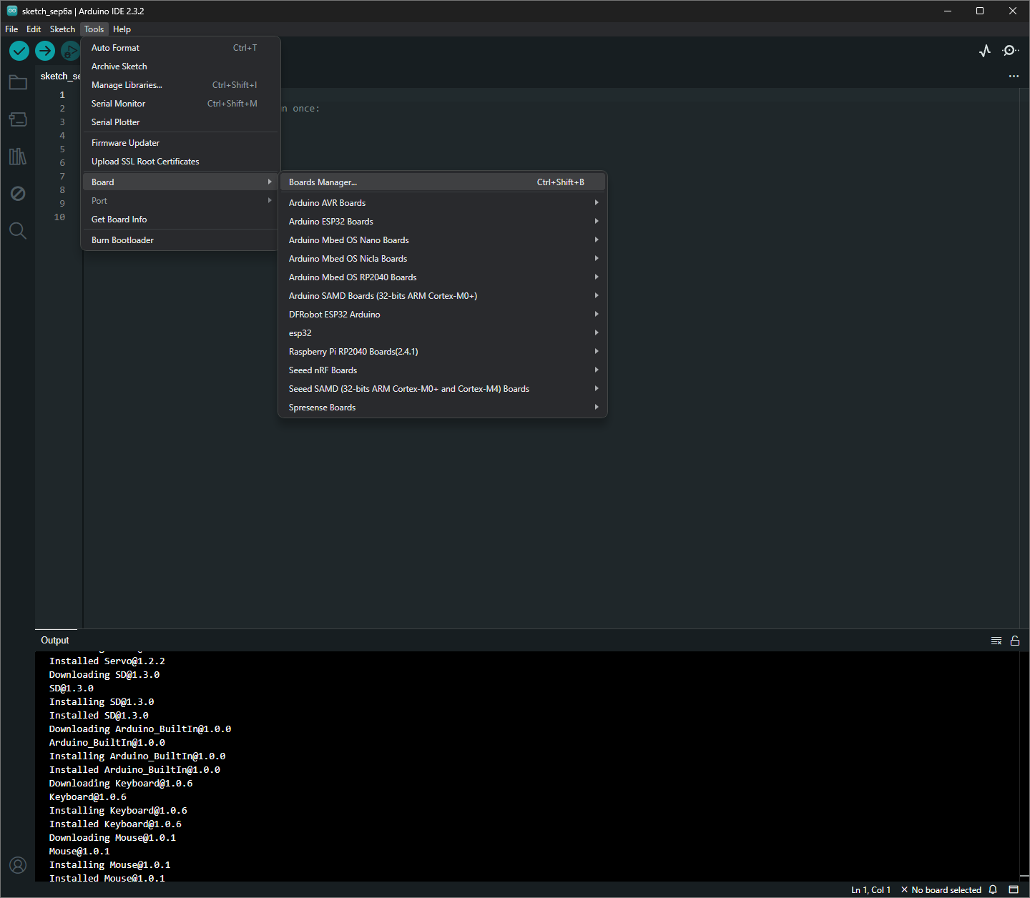
Task: Click the Upload arrow button
Action: click(x=45, y=51)
